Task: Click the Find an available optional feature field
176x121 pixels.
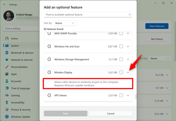Action: 88,14
